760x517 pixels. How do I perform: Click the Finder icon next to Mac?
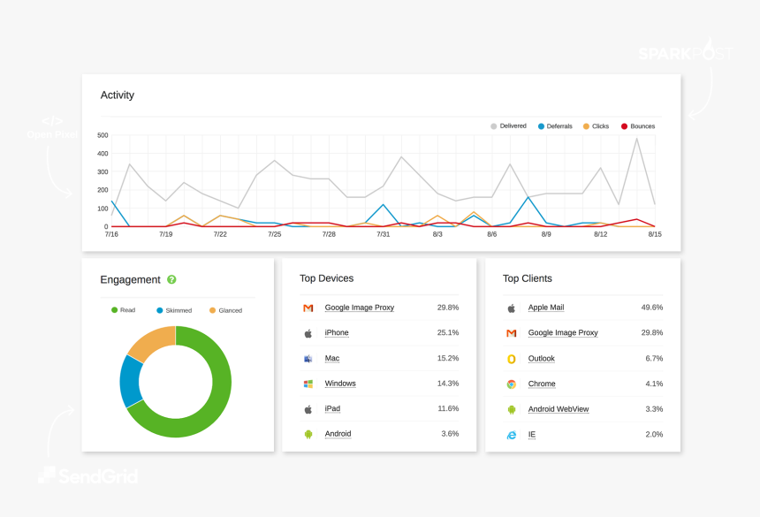(308, 359)
